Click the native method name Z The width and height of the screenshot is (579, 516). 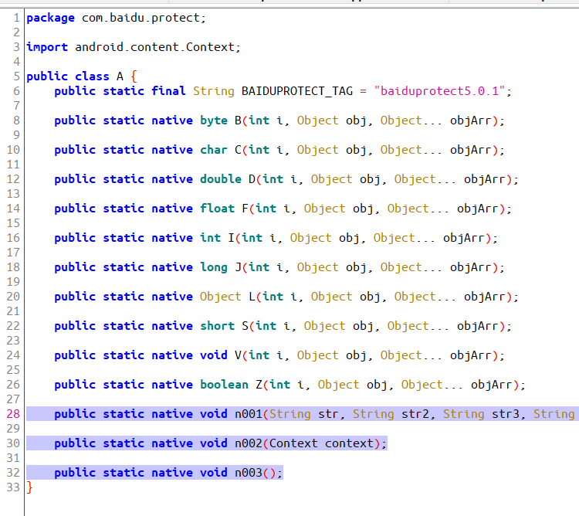click(259, 385)
